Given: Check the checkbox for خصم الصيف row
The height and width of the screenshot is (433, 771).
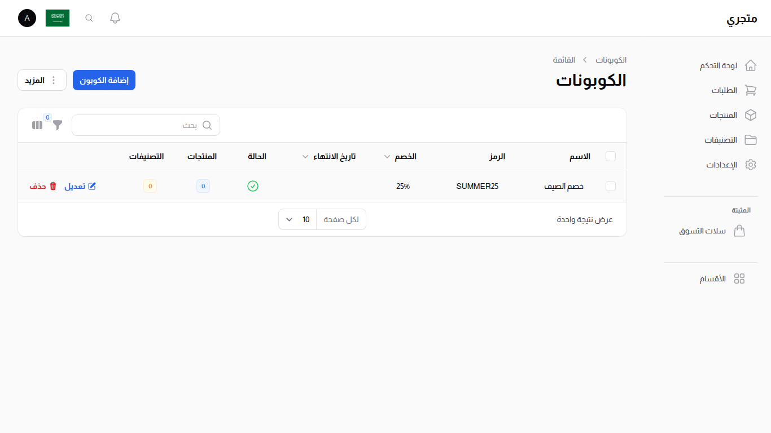Looking at the screenshot, I should [611, 186].
